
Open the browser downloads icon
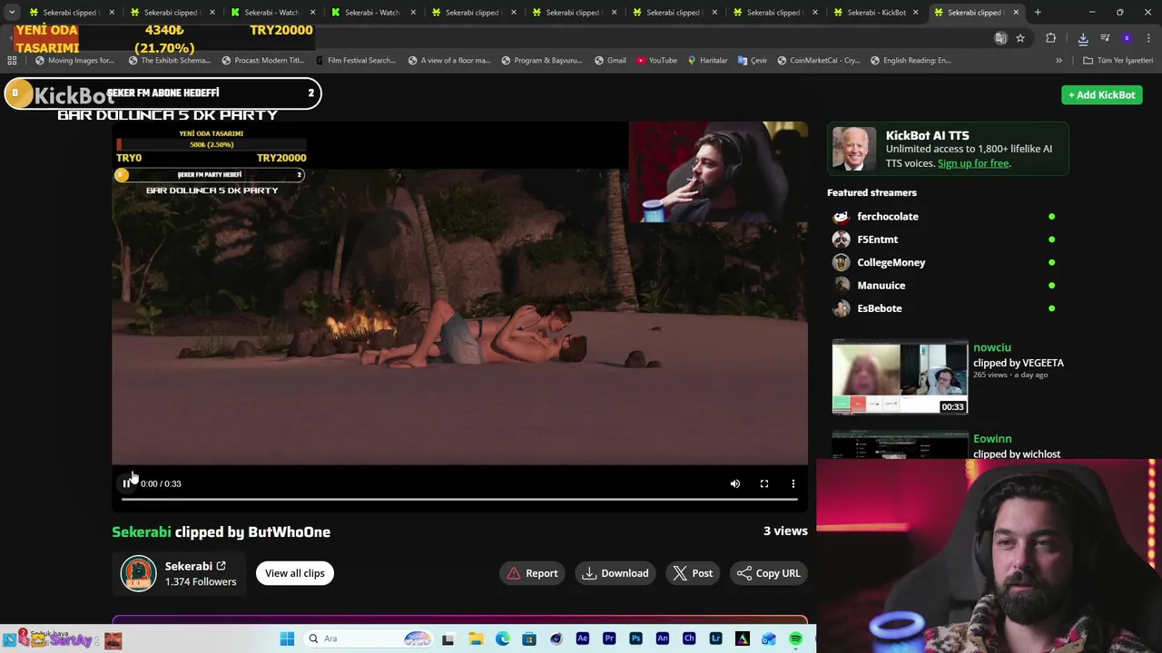tap(1083, 38)
